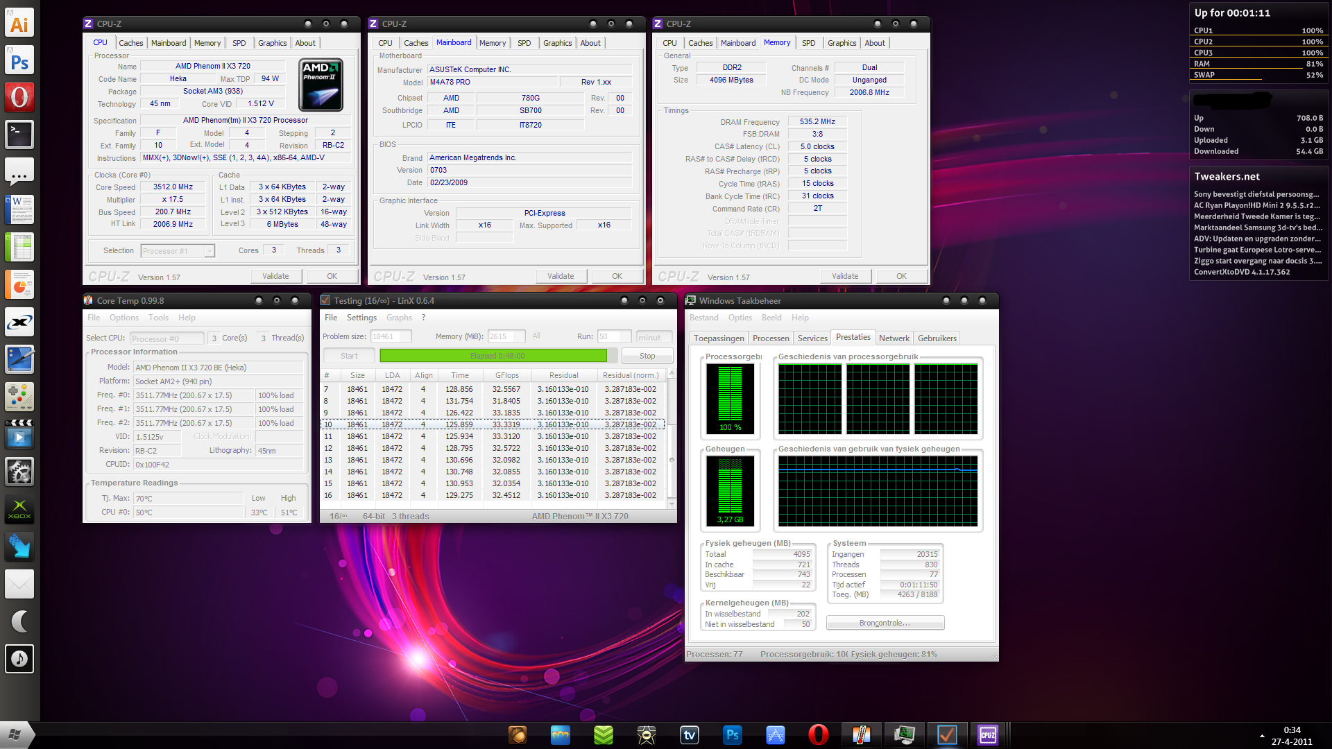Image resolution: width=1332 pixels, height=749 pixels.
Task: Click the Broncontrole button in Taakbeheer
Action: 885,623
